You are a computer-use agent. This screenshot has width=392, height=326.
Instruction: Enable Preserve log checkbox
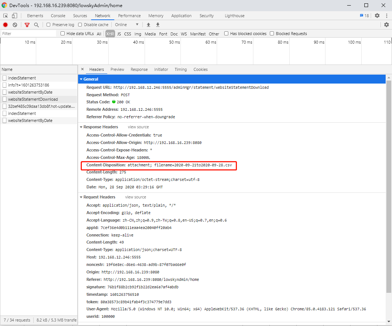coord(49,25)
